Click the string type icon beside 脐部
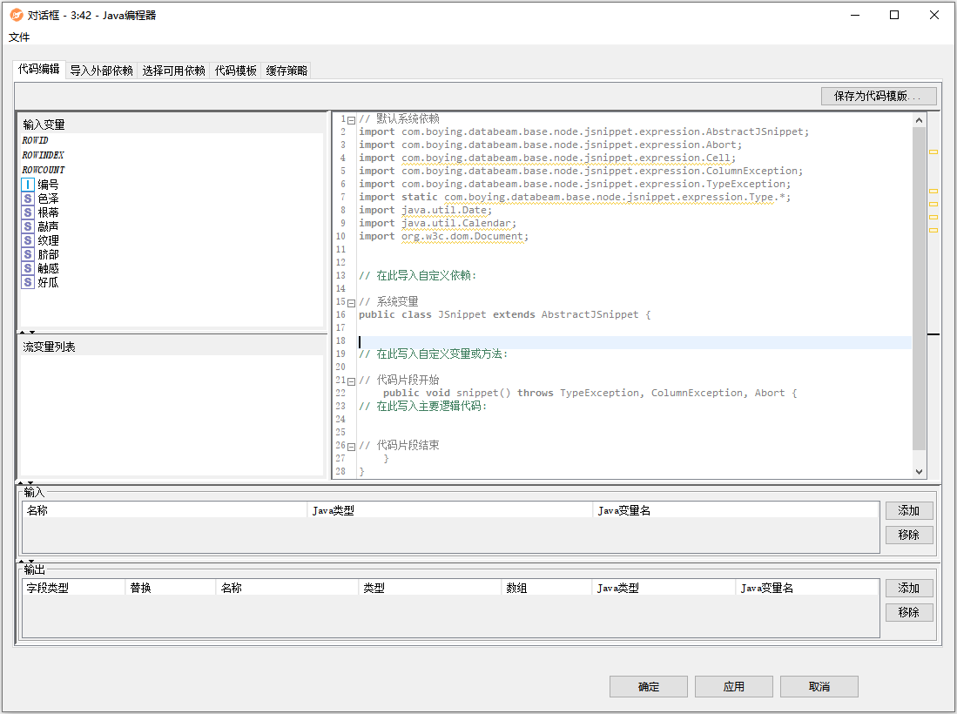This screenshot has height=714, width=957. tap(28, 254)
